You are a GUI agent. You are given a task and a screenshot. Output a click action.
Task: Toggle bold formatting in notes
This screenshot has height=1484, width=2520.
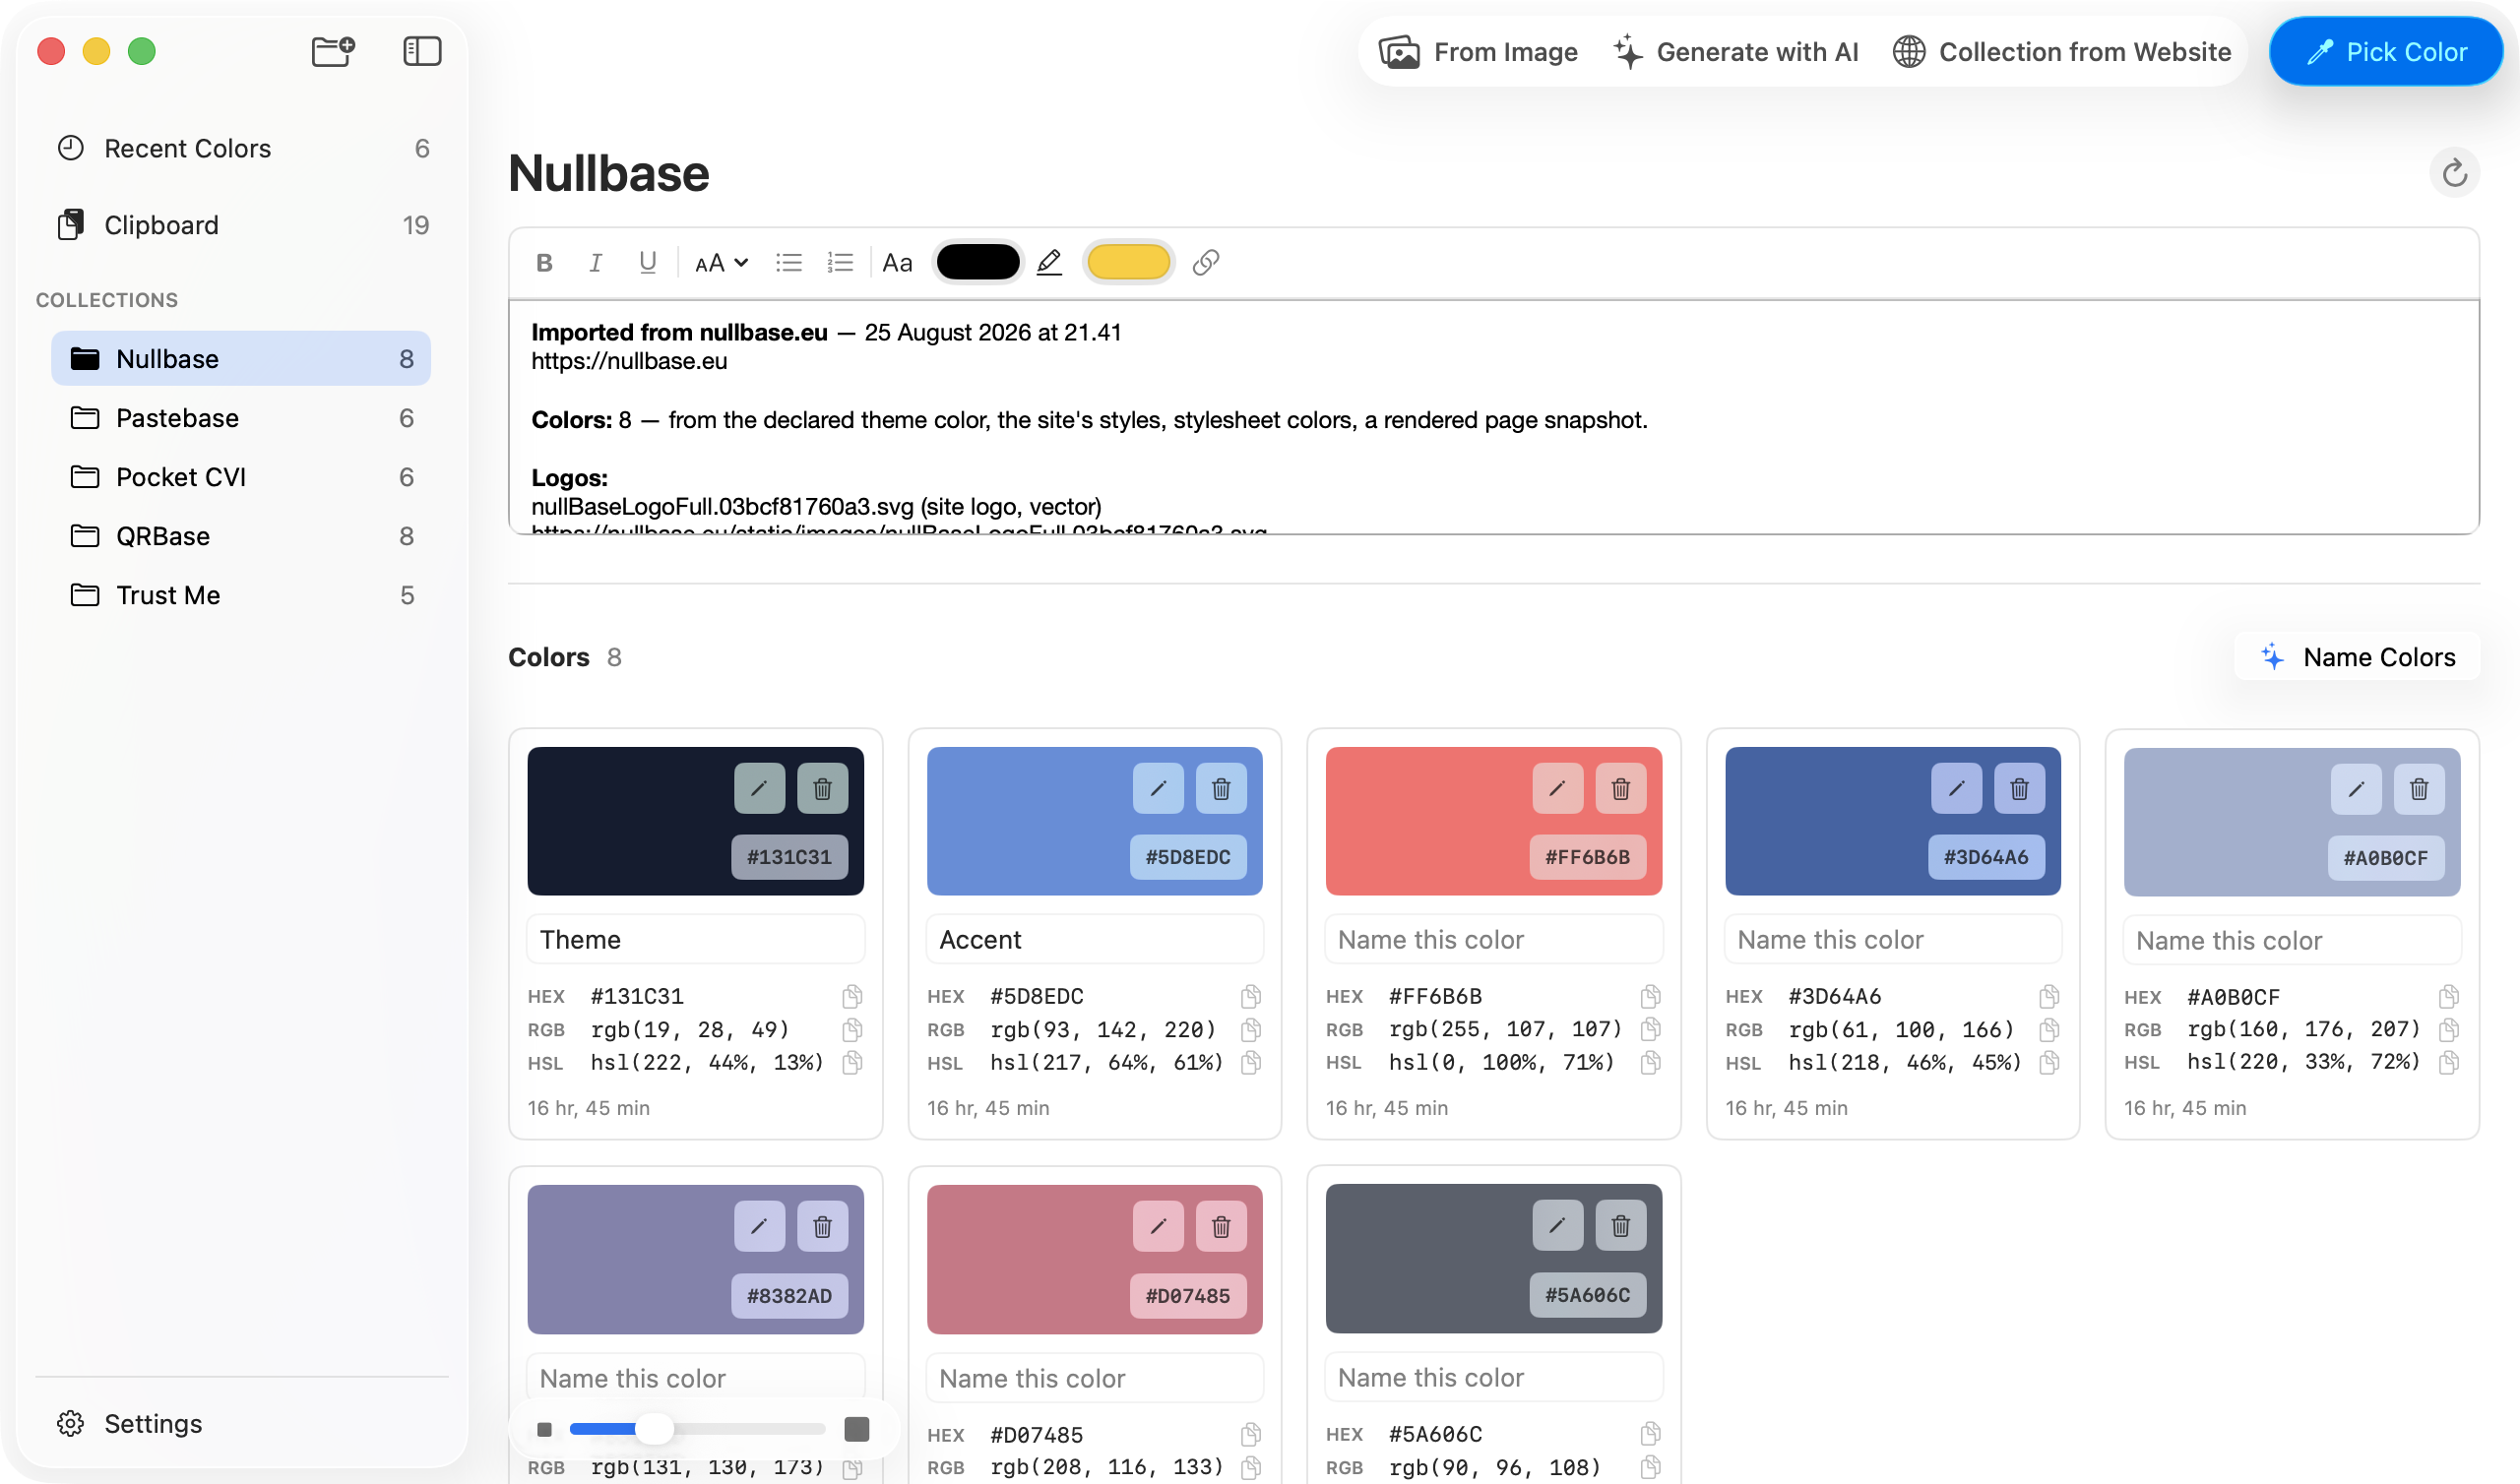click(544, 263)
